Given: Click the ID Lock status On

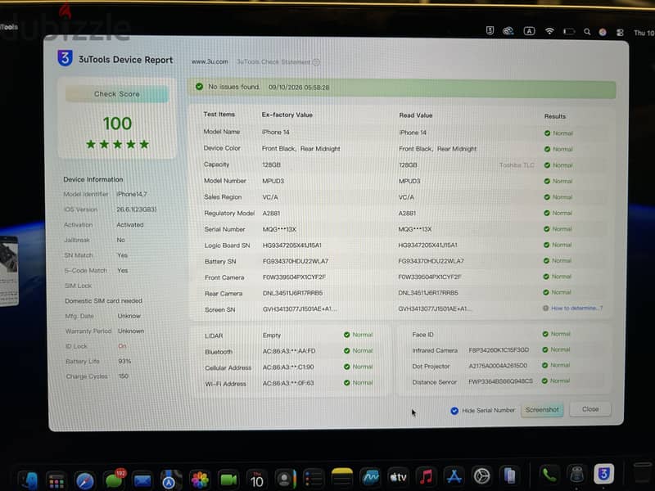Looking at the screenshot, I should (x=122, y=346).
